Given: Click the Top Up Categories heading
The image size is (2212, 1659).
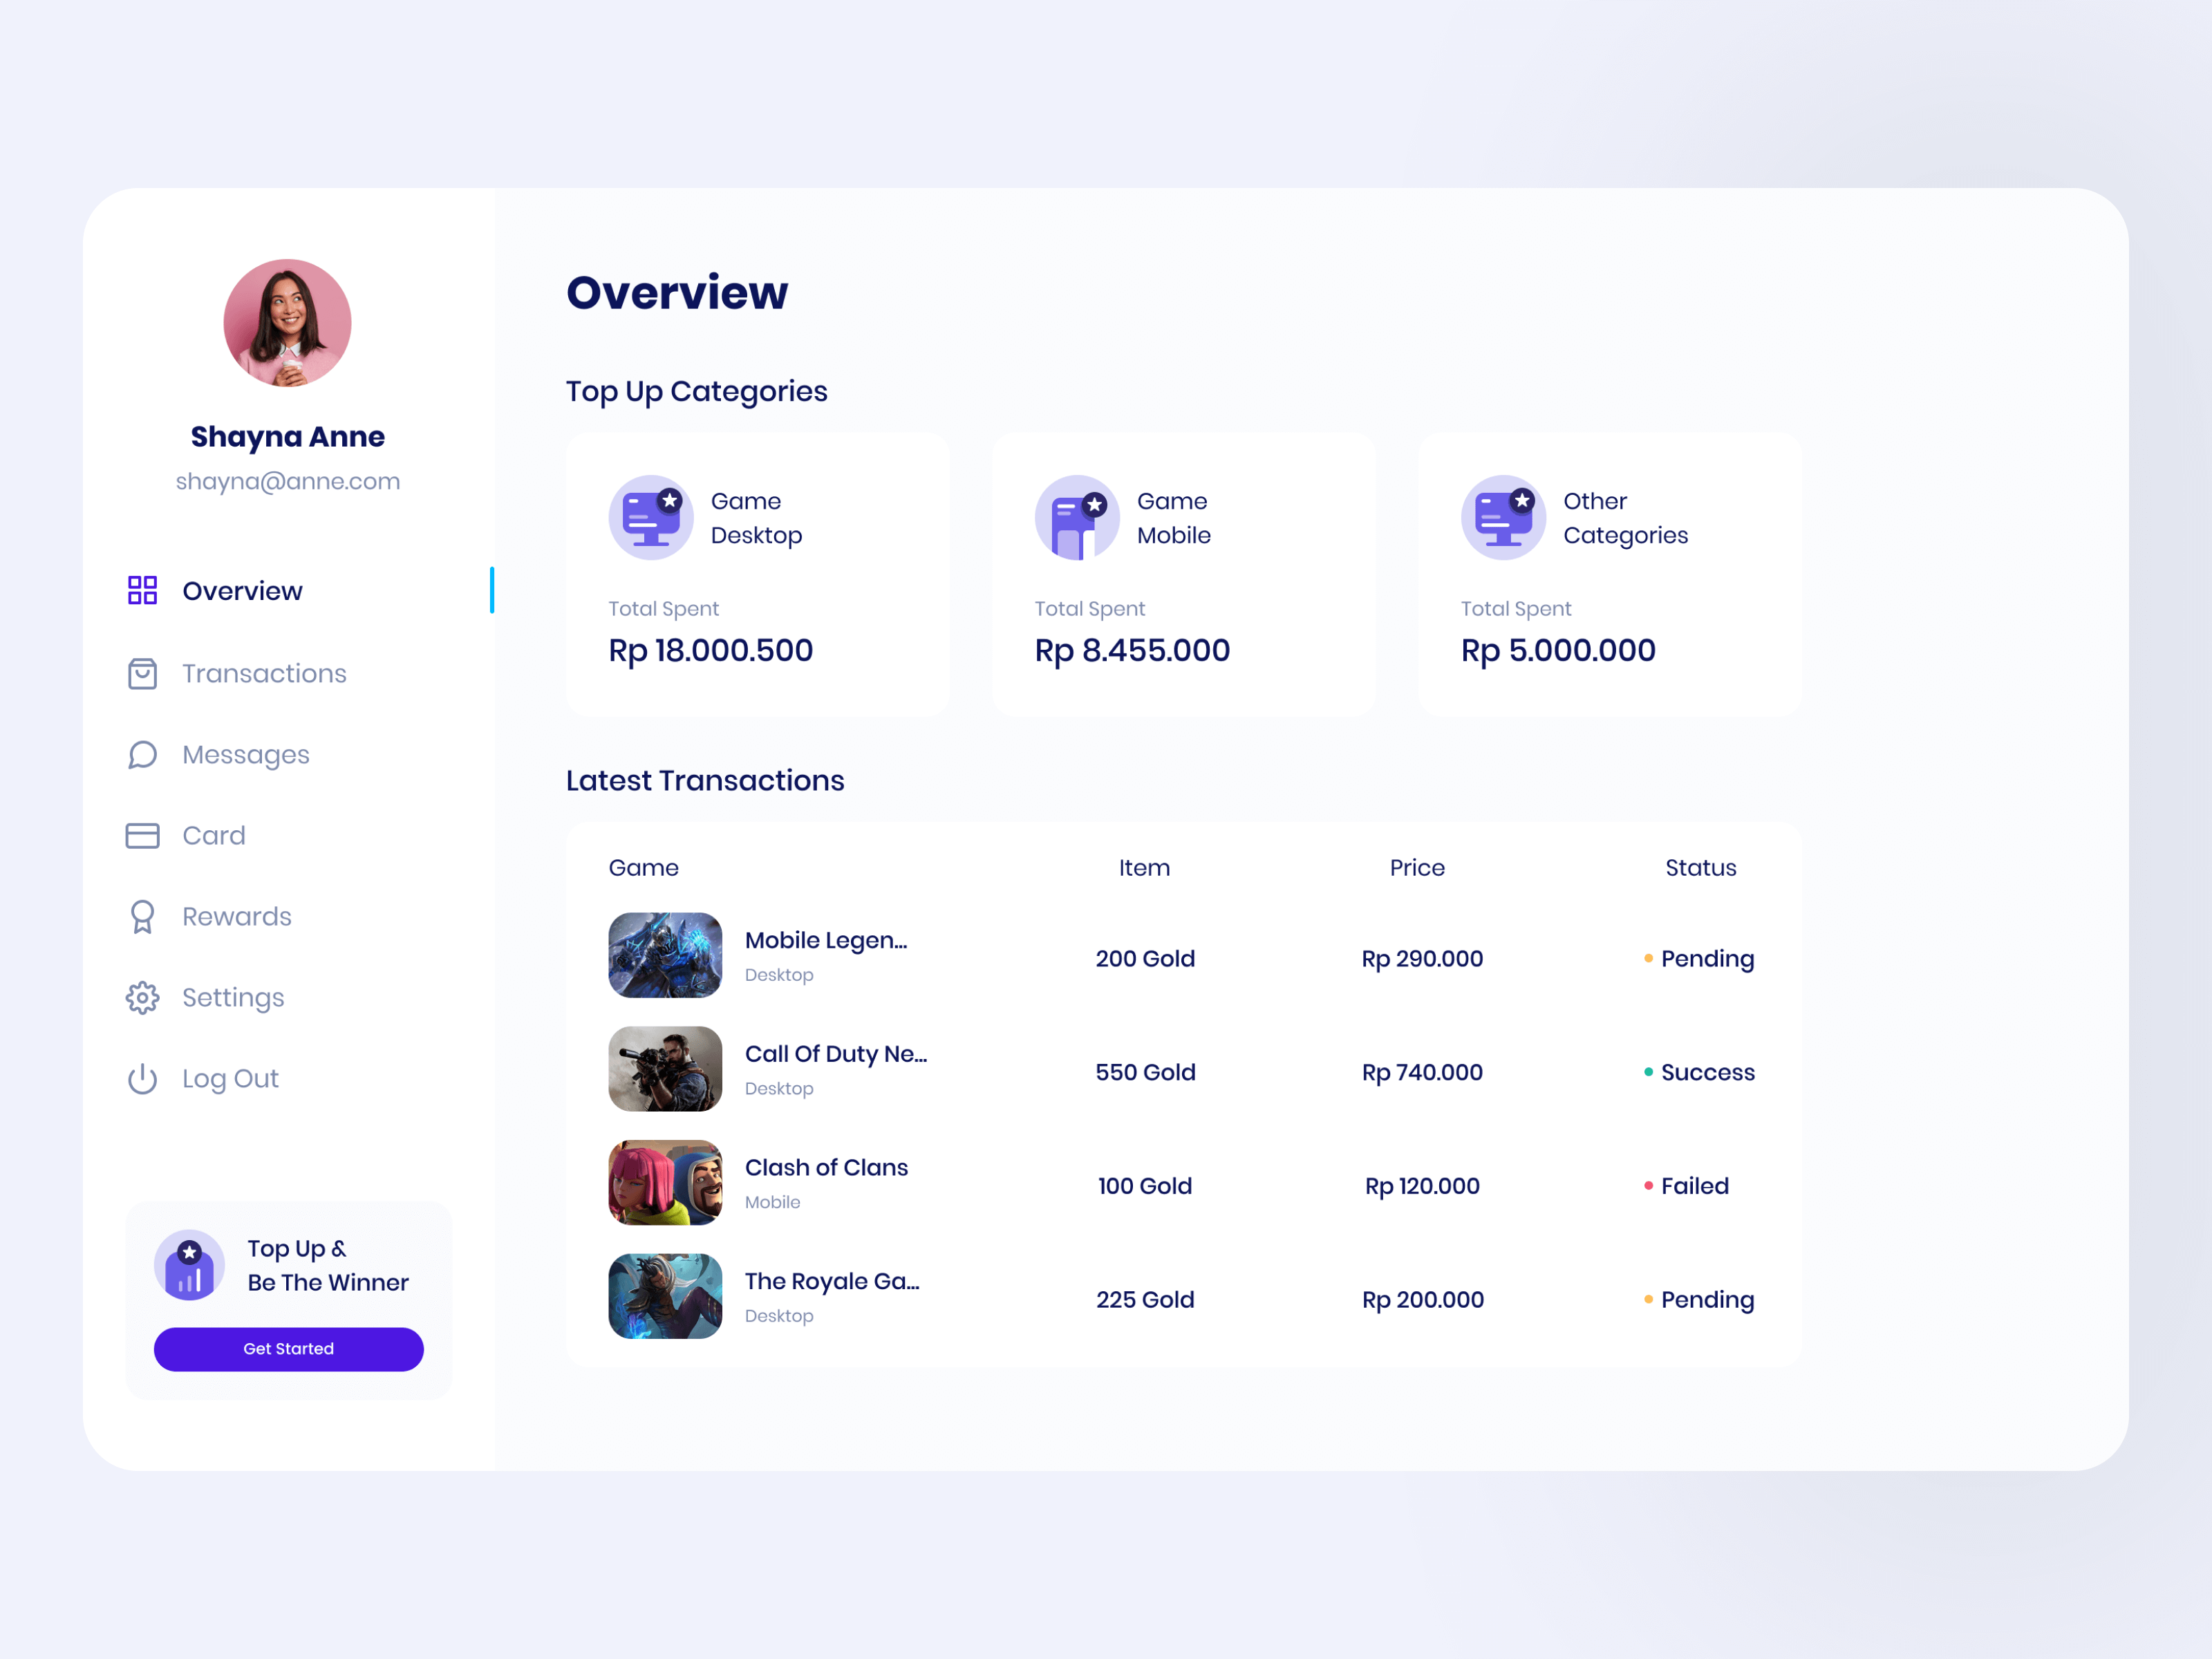Looking at the screenshot, I should click(696, 392).
